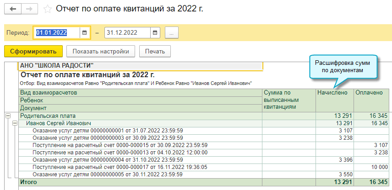
Task: Open period selection ellipsis button
Action: pos(171,33)
